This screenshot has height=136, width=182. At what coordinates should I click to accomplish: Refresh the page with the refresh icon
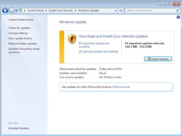(x=121, y=10)
